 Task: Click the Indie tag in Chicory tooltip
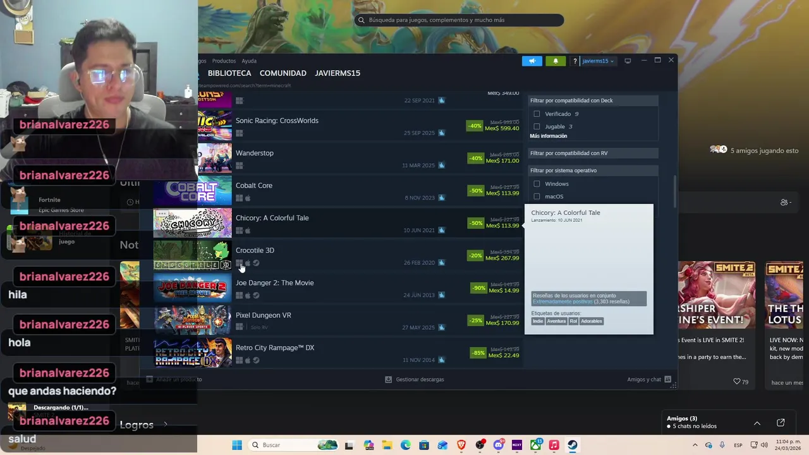pyautogui.click(x=538, y=321)
